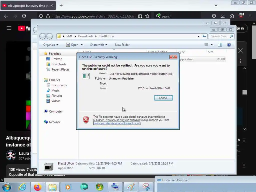Close the Albuquerque YouTube tab

(52, 5)
